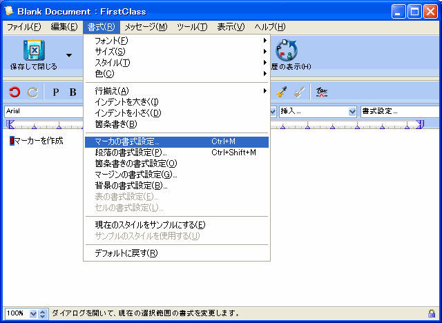Click the history display icon

pos(286,51)
